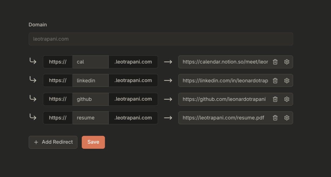Open settings gear for the cal redirect
This screenshot has width=331, height=177.
[x=287, y=62]
